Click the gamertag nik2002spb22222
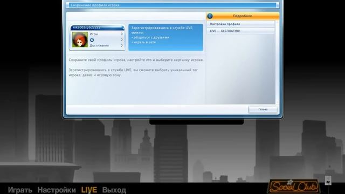 pos(86,27)
